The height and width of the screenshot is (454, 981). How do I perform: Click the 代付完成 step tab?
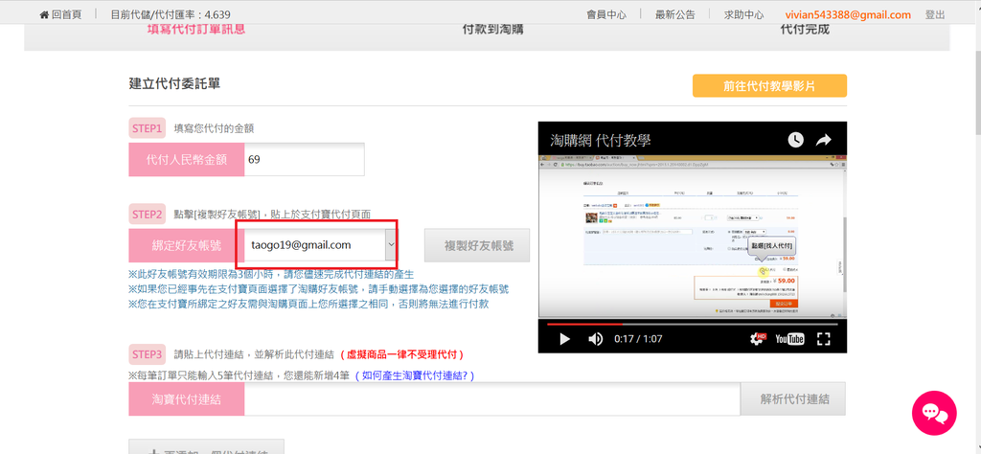click(805, 29)
